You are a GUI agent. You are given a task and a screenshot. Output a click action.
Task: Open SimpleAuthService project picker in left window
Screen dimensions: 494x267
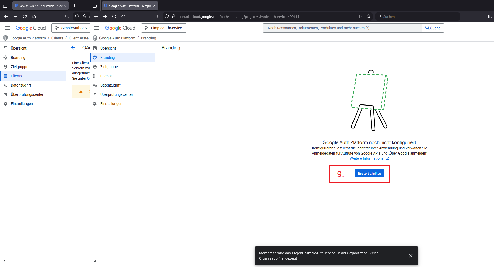pos(71,28)
